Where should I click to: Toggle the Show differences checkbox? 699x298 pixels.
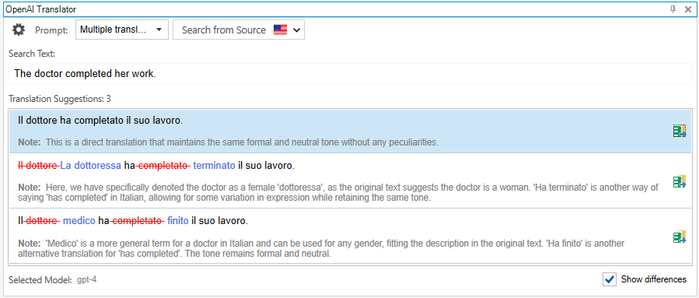609,279
